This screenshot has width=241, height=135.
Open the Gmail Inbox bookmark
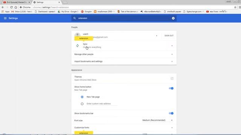[x=22, y=12]
